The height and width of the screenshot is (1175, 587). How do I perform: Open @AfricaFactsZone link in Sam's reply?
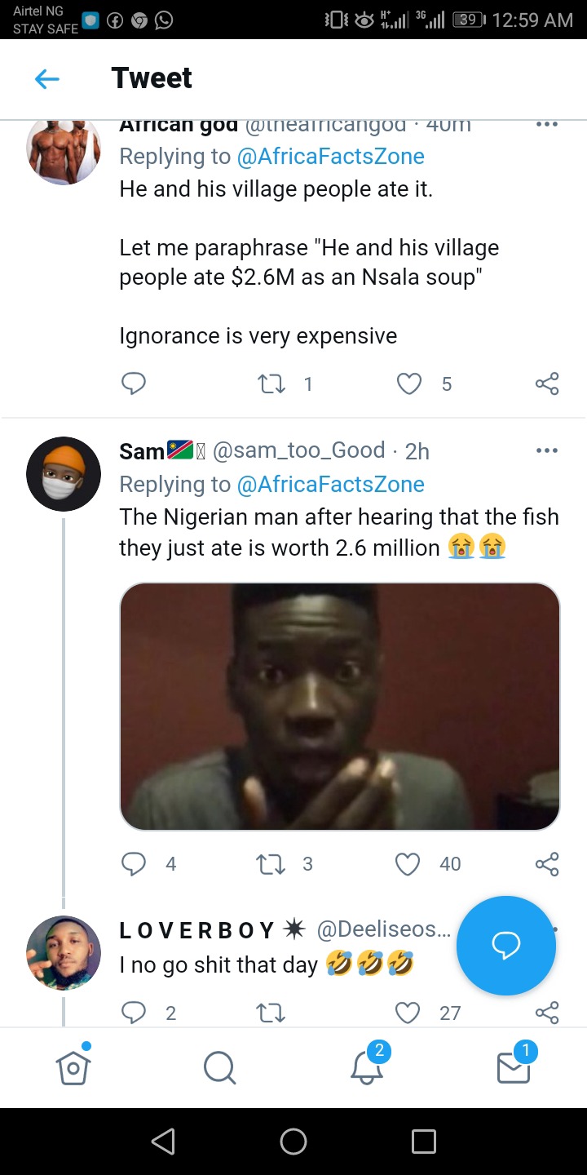(330, 484)
